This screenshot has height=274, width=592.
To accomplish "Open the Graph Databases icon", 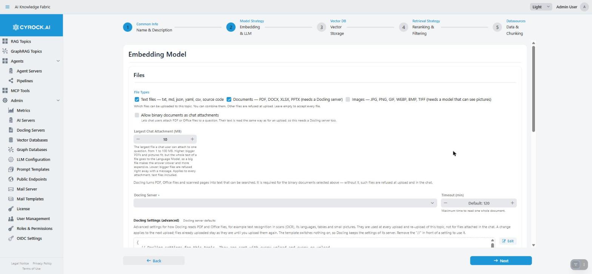I will (11, 149).
